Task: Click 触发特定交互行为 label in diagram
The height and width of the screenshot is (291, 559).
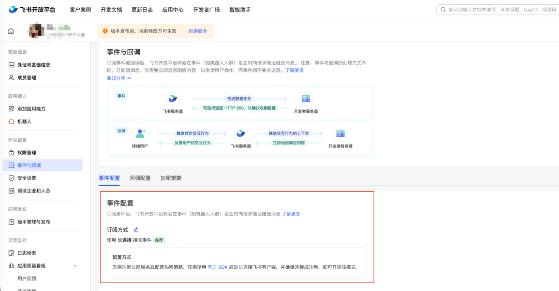Action: pos(193,134)
